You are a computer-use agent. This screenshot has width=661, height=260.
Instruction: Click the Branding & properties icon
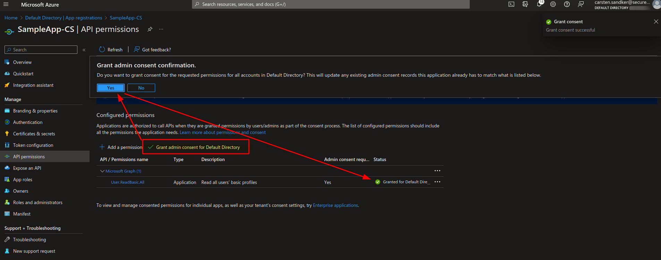click(7, 111)
